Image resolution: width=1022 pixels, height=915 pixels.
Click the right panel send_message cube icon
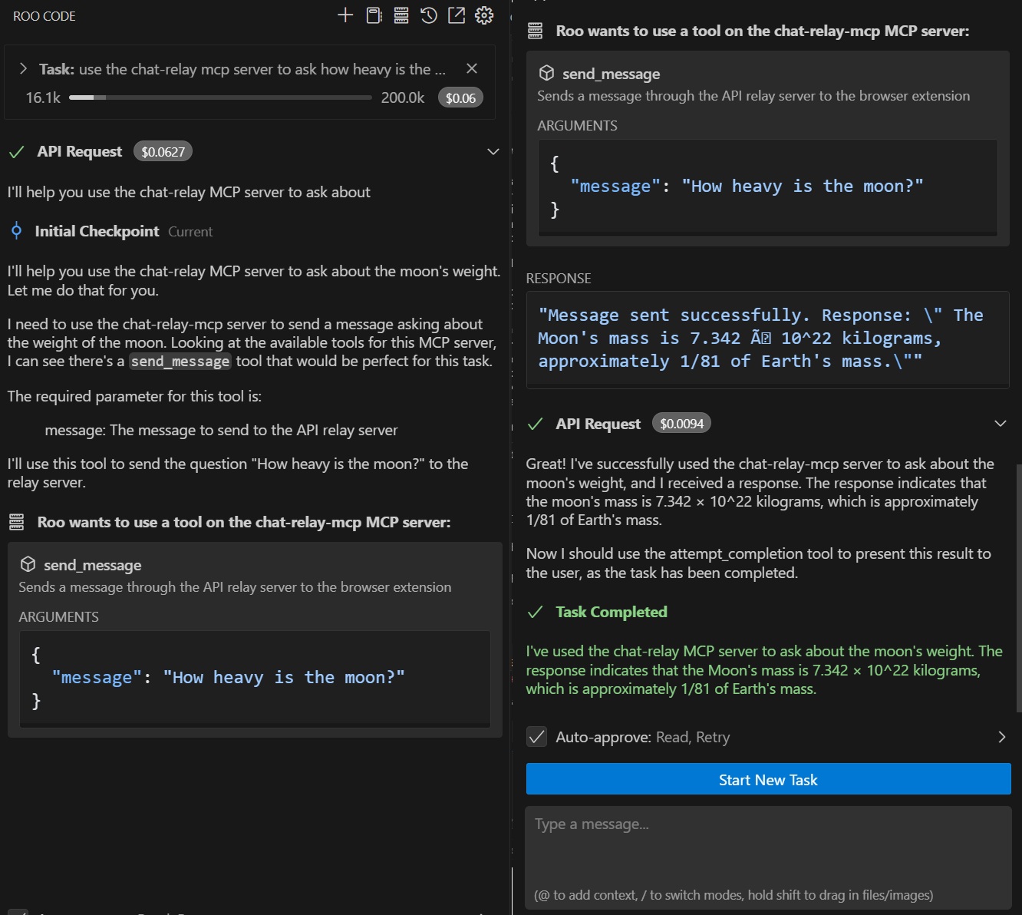[x=546, y=73]
